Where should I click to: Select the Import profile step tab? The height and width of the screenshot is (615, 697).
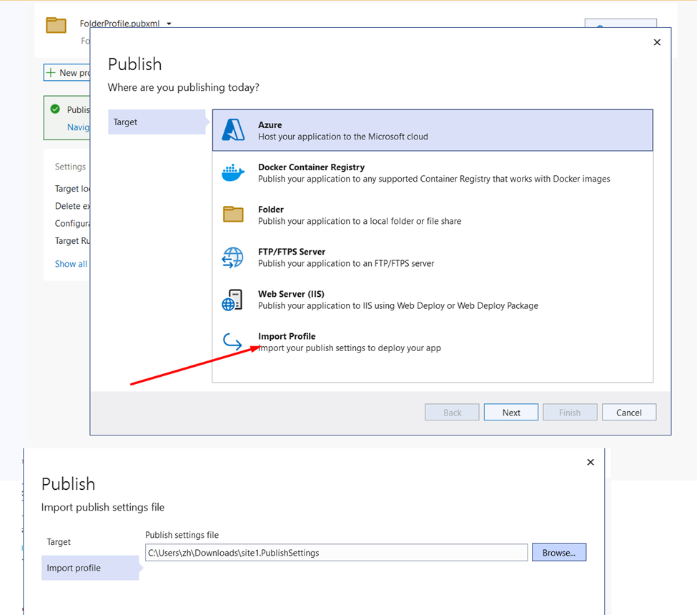(89, 568)
